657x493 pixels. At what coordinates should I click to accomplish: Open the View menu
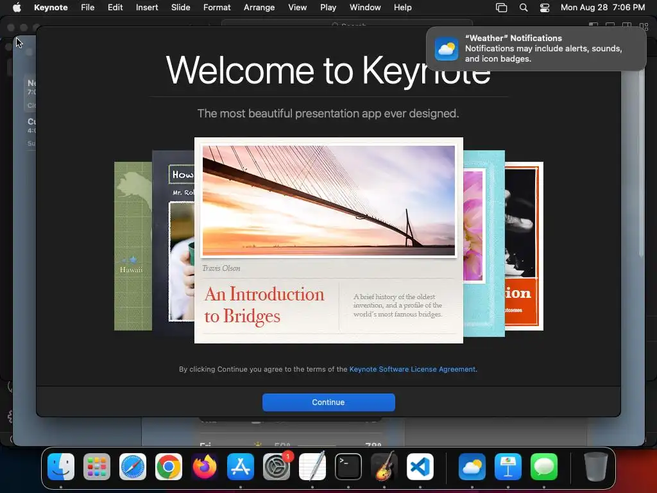298,7
